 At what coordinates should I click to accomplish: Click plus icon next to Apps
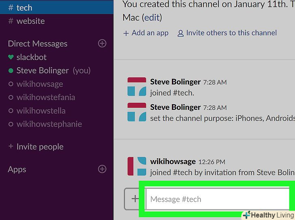point(102,169)
